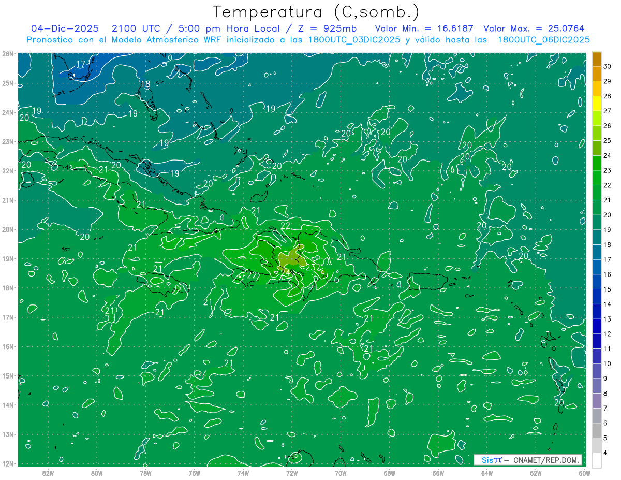Click the longitude label "64W"
Viewport: 621px width, 480px height.
pyautogui.click(x=487, y=473)
